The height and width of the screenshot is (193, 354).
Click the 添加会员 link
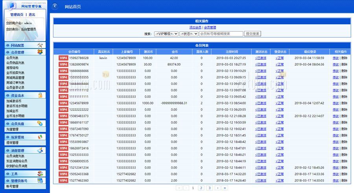pyautogui.click(x=195, y=27)
